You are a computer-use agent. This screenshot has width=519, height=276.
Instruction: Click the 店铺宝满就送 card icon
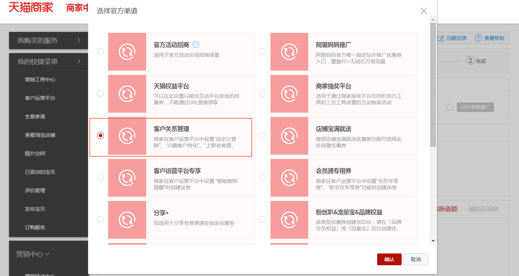click(289, 136)
